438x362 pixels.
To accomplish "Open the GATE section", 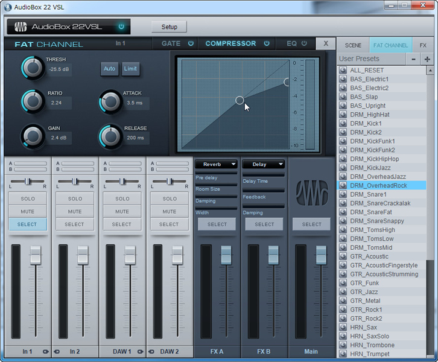I will 171,43.
